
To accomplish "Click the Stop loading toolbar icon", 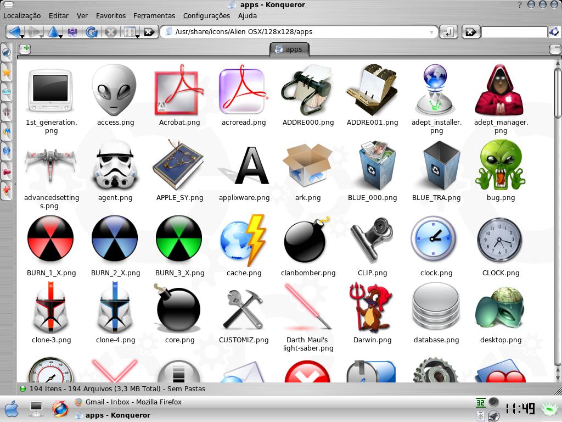I will (111, 32).
